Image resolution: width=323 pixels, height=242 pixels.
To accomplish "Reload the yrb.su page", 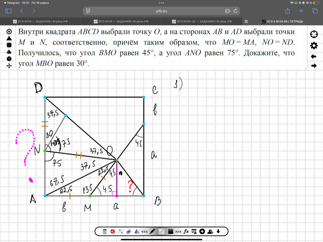I will coord(235,11).
